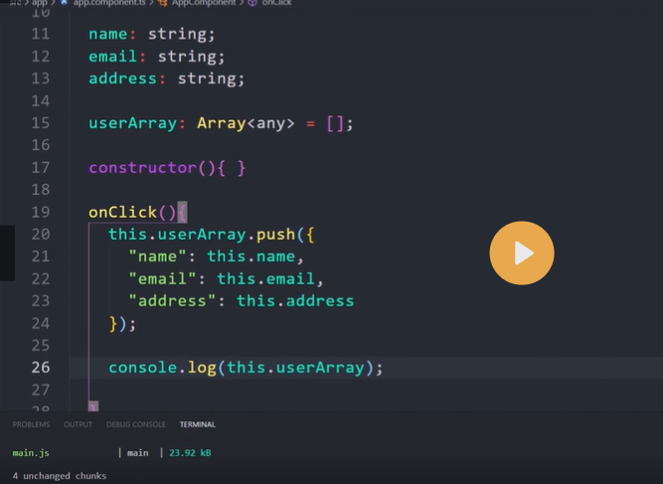Click line number 26 in the gutter
663x484 pixels.
pyautogui.click(x=40, y=368)
